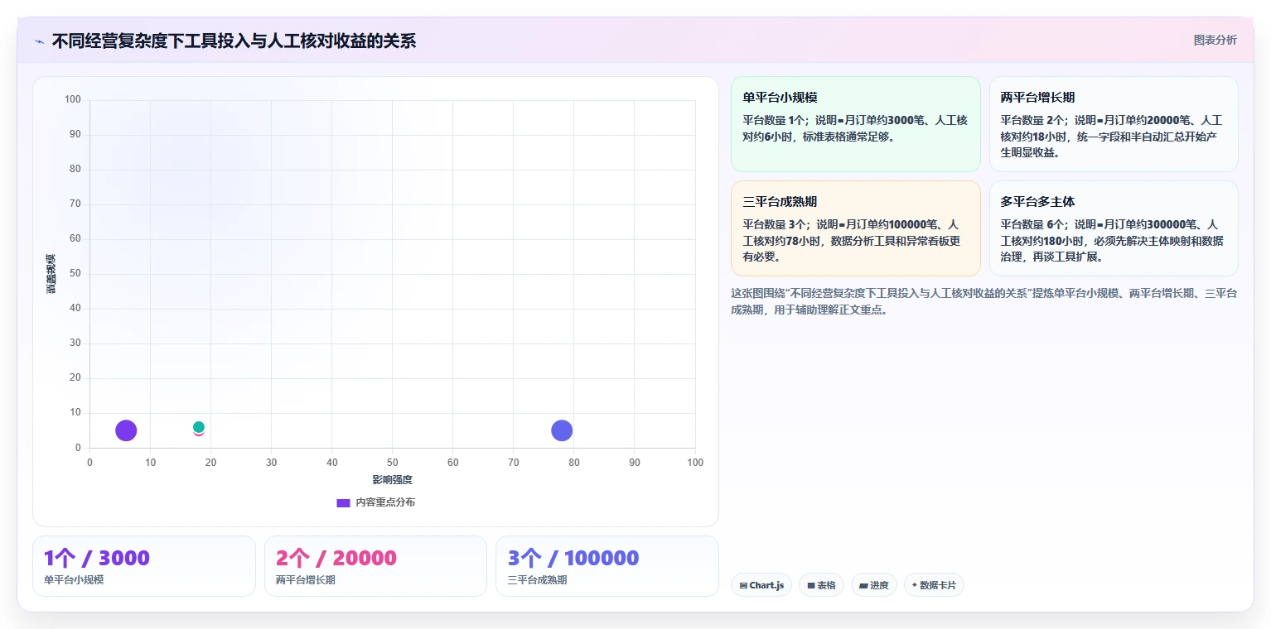Click the 1个 / 3000 stat card
The image size is (1271, 629).
144,566
